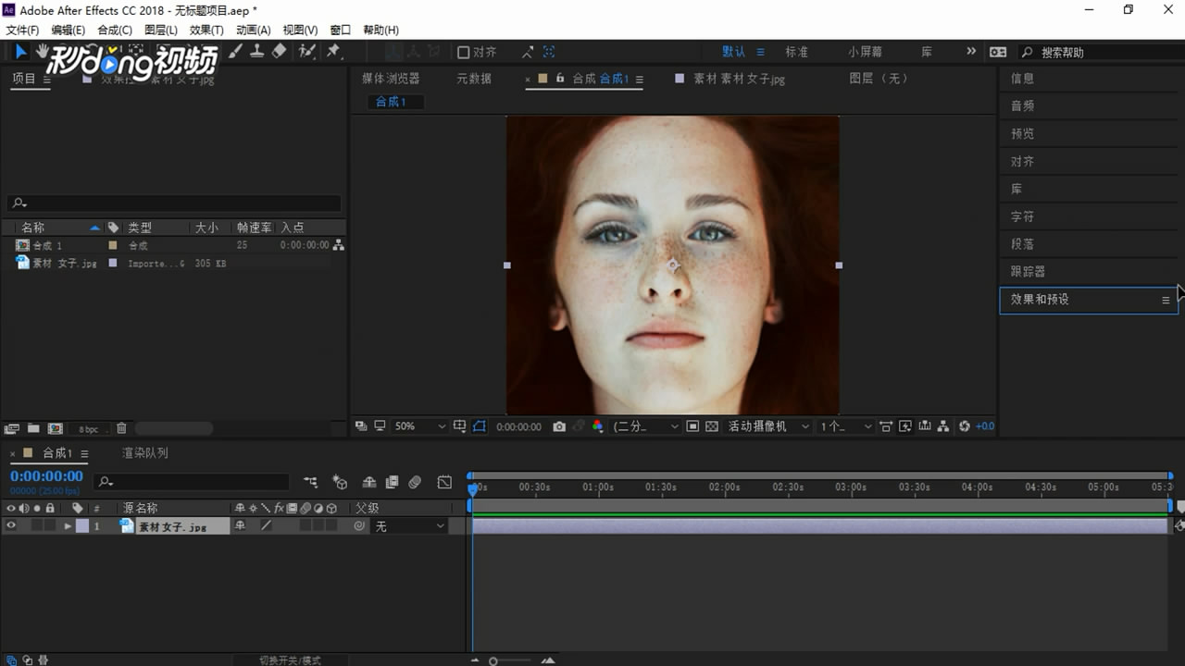Click the search field in the timeline panel
The width and height of the screenshot is (1185, 666).
coord(185,481)
